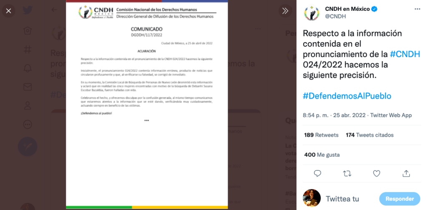Open Home via the house icon
Screen dimensions: 427x210
[x=28, y=30]
